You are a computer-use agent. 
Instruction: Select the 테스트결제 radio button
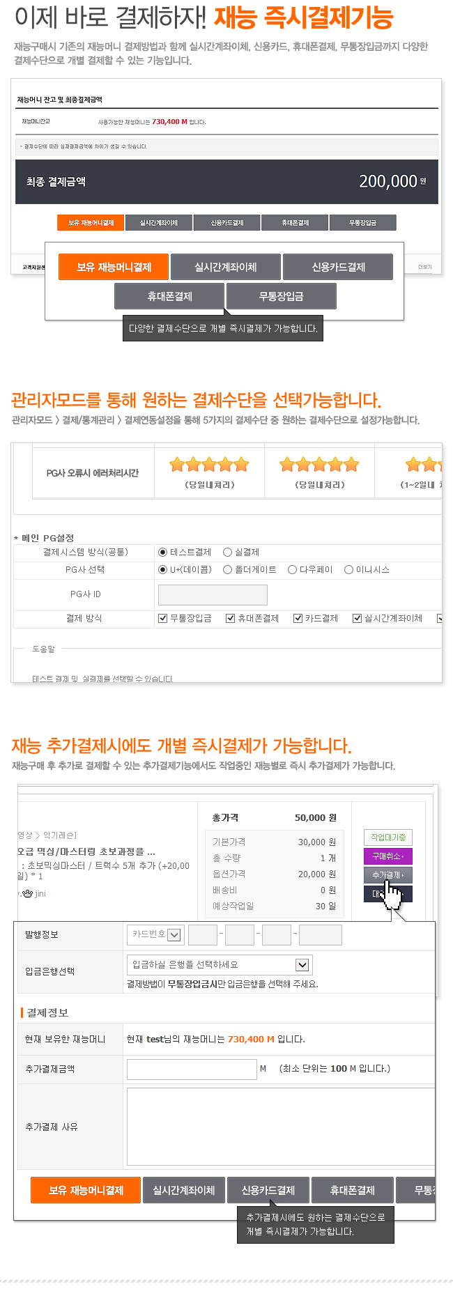point(162,553)
